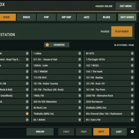Open the FAVORITES filter

pyautogui.click(x=57, y=45)
